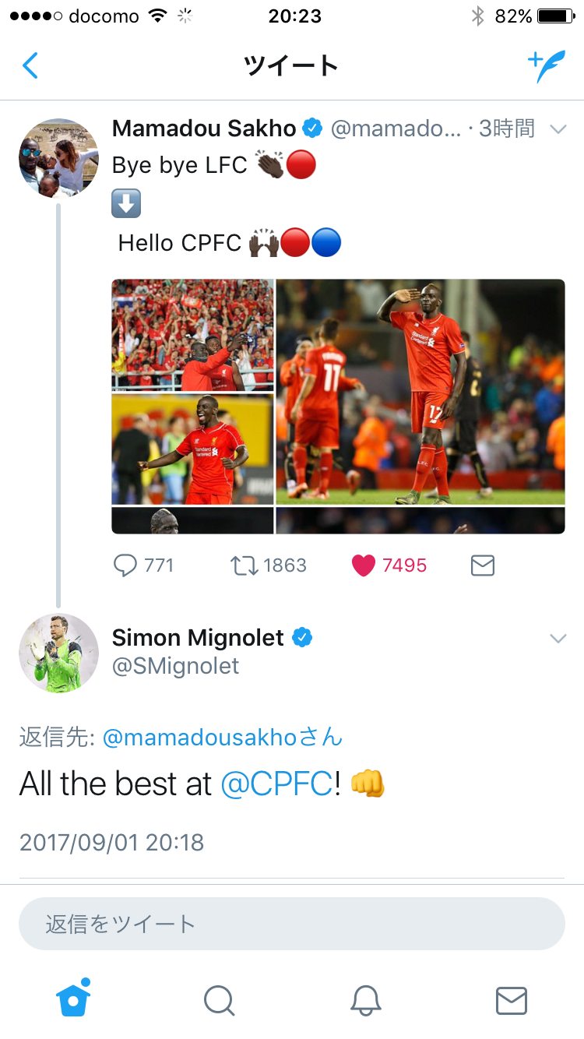The image size is (584, 1039).
Task: Tap the back arrow icon
Action: [x=30, y=66]
